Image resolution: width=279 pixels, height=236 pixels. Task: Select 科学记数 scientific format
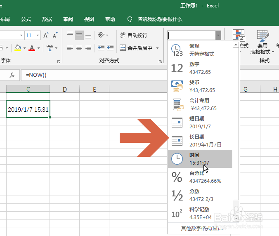(200, 213)
